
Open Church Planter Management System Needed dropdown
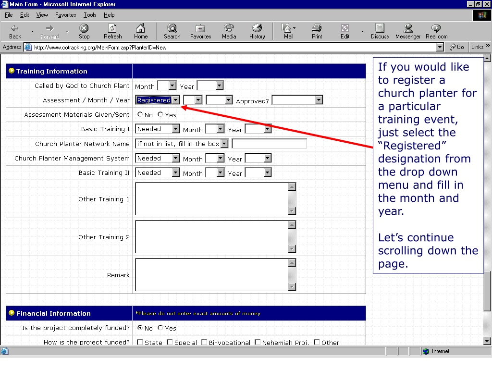click(158, 158)
